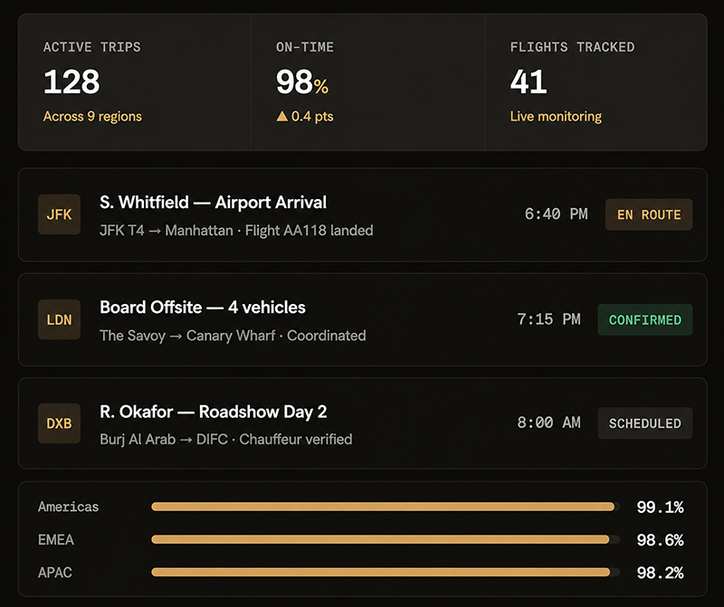Open R. Okafor Roadshow Day 2 trip
Screen dimensions: 724x607
[x=363, y=423]
